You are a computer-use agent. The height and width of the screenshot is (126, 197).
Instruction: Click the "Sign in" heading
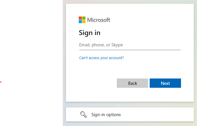click(89, 33)
